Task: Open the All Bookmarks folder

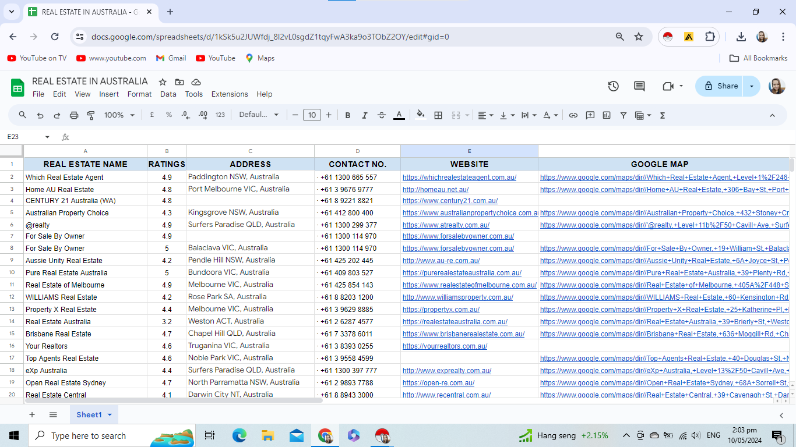Action: (x=759, y=58)
